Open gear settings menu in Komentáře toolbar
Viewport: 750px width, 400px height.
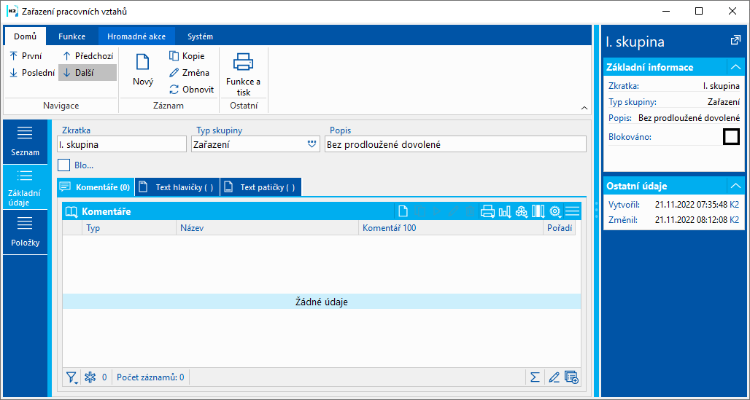click(x=555, y=211)
